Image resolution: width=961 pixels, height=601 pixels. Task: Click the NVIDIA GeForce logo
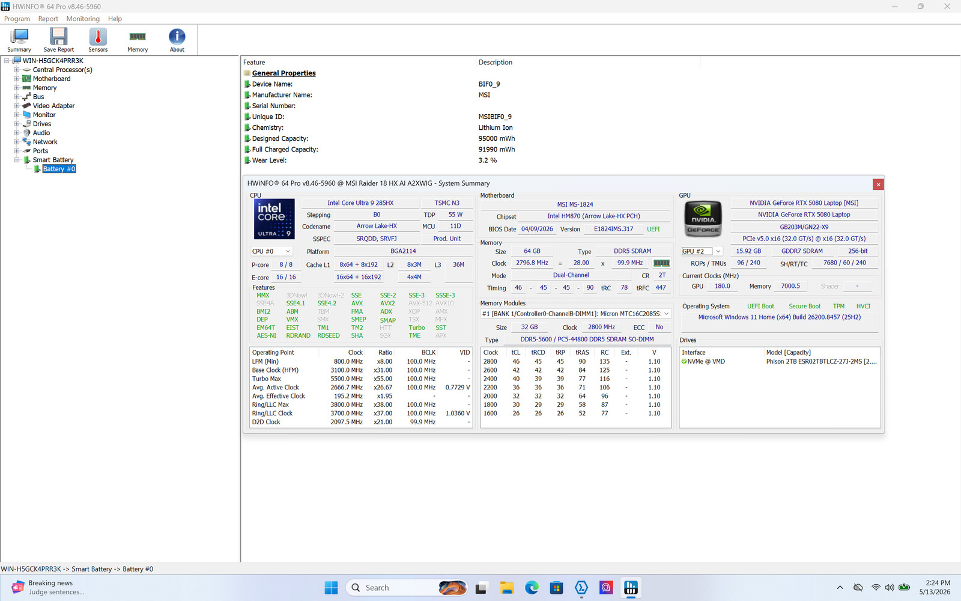point(703,219)
